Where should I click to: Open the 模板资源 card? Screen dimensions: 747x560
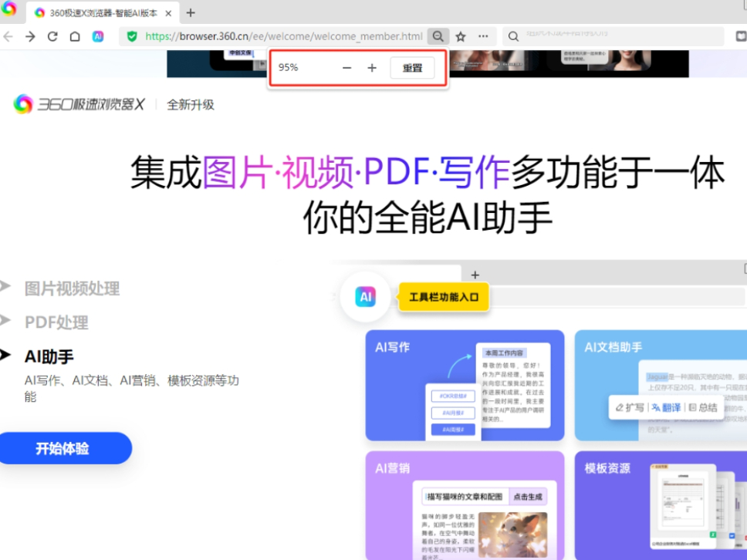point(661,506)
